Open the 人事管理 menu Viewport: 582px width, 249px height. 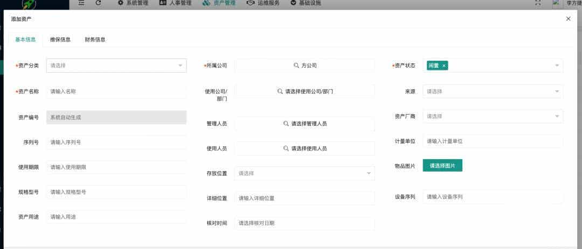pos(175,3)
